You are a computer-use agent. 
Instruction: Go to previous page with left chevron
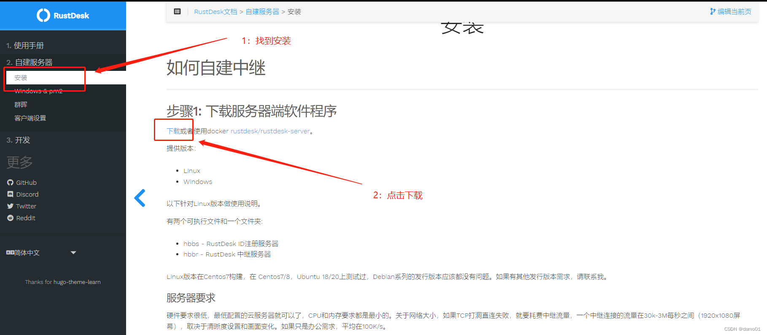pyautogui.click(x=140, y=198)
